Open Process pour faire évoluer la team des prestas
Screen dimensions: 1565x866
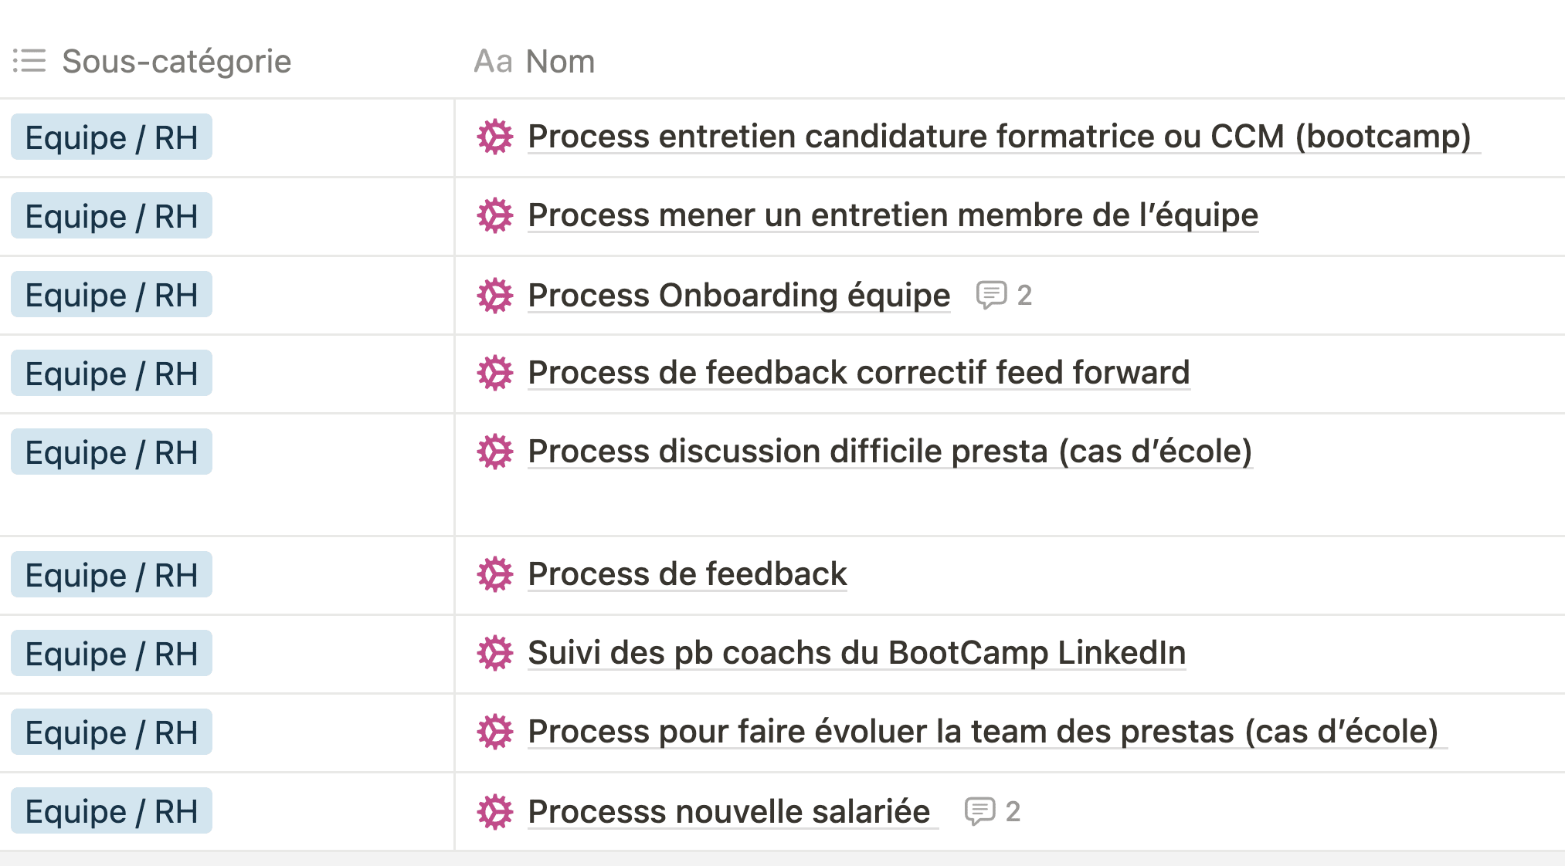[983, 732]
